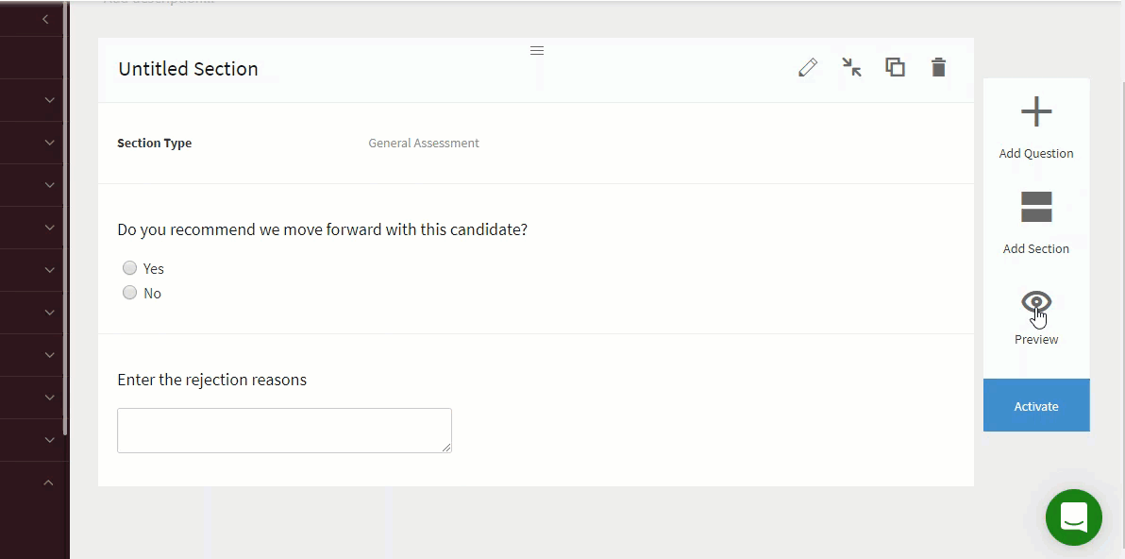Expand the first sidebar menu chevron

coord(49,100)
